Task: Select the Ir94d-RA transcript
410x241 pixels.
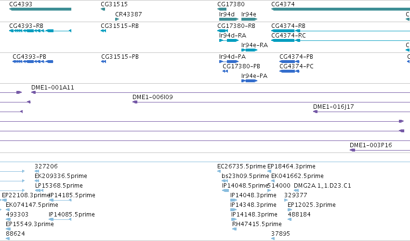Action: (229, 40)
